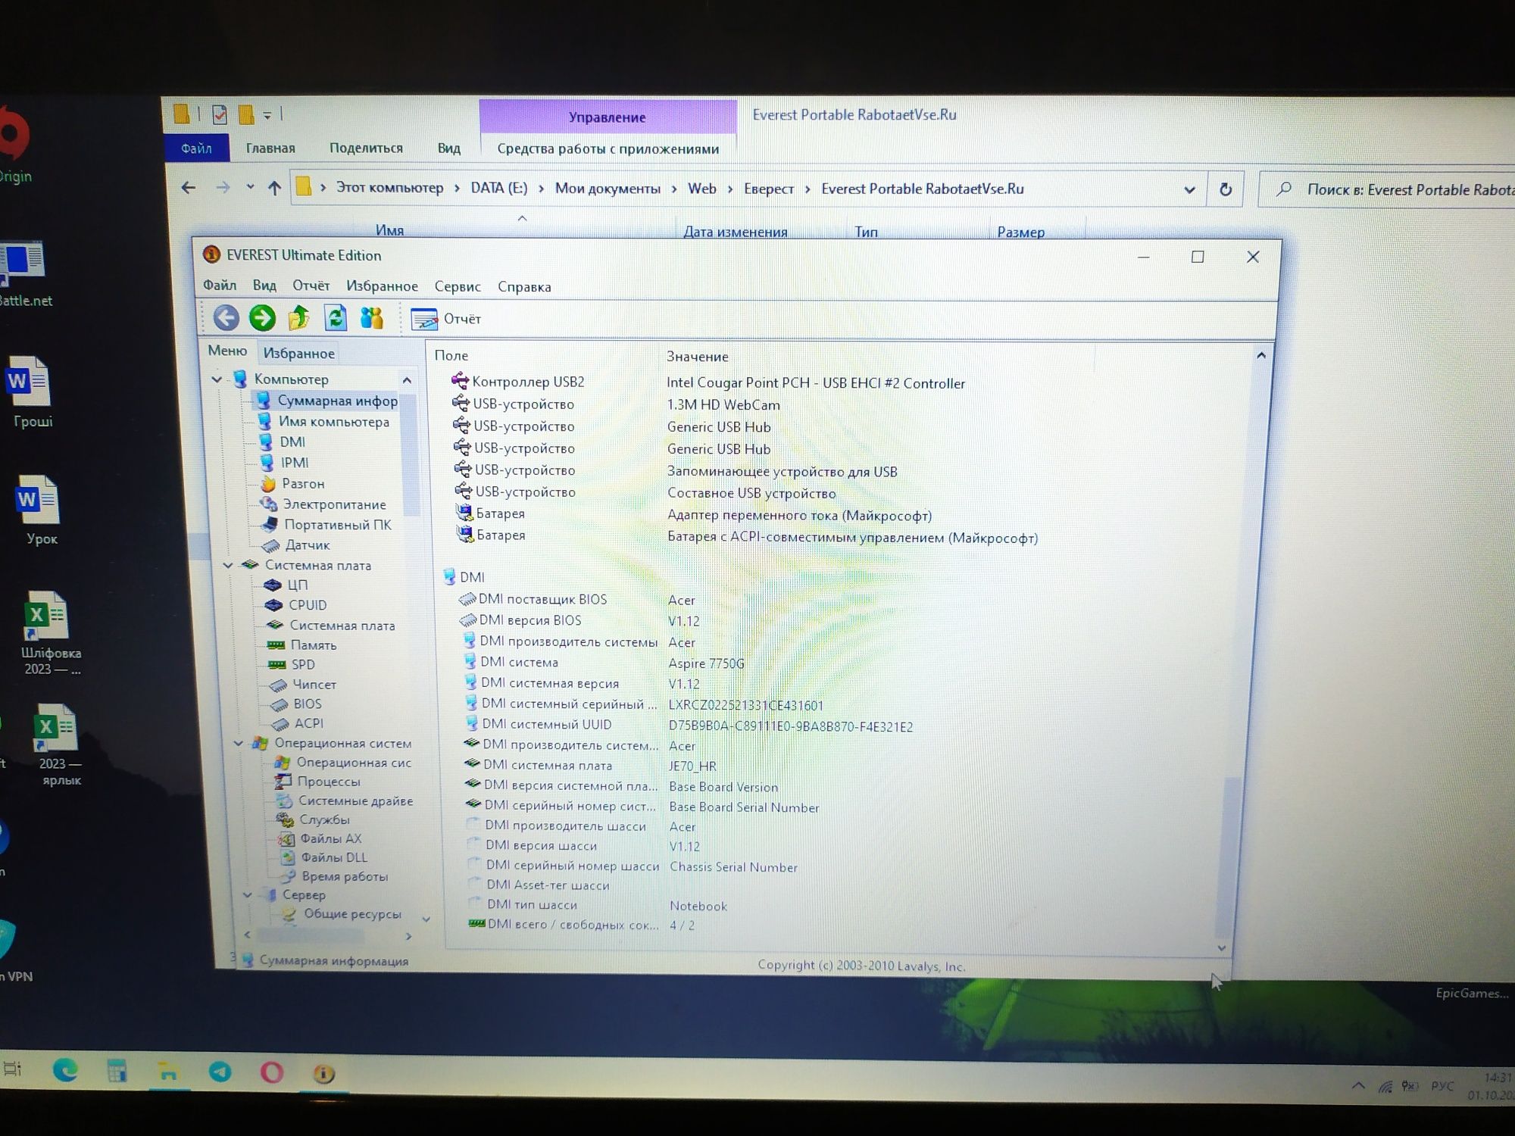
Task: Select the Электропитание tree item
Action: coord(323,504)
